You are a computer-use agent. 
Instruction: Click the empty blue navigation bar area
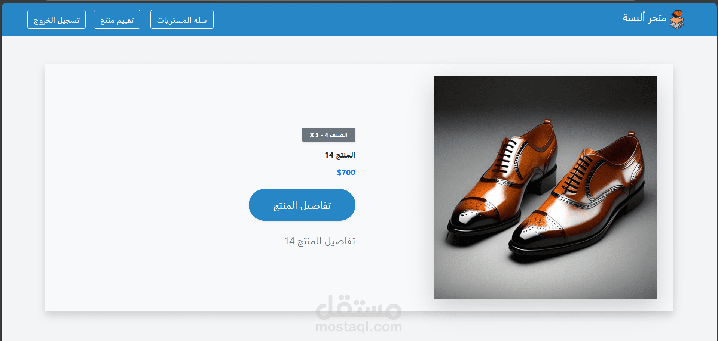412,19
